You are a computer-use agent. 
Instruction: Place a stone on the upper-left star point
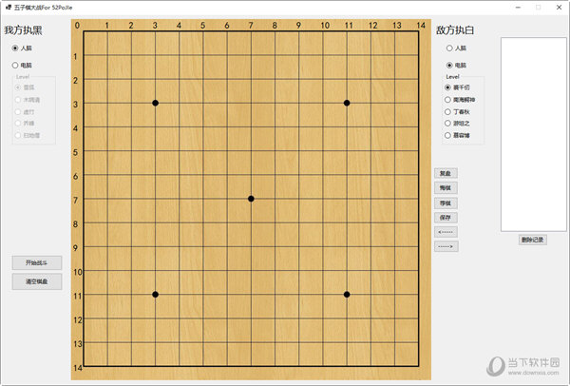(155, 103)
